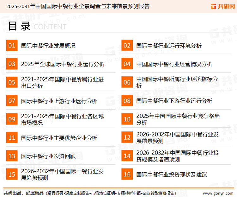The height and width of the screenshot is (197, 237).
Task: Click the orange 03 number box
Action: tap(12, 64)
